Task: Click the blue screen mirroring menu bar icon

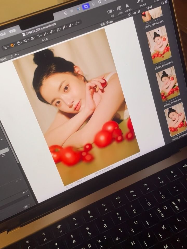Action: point(86,6)
